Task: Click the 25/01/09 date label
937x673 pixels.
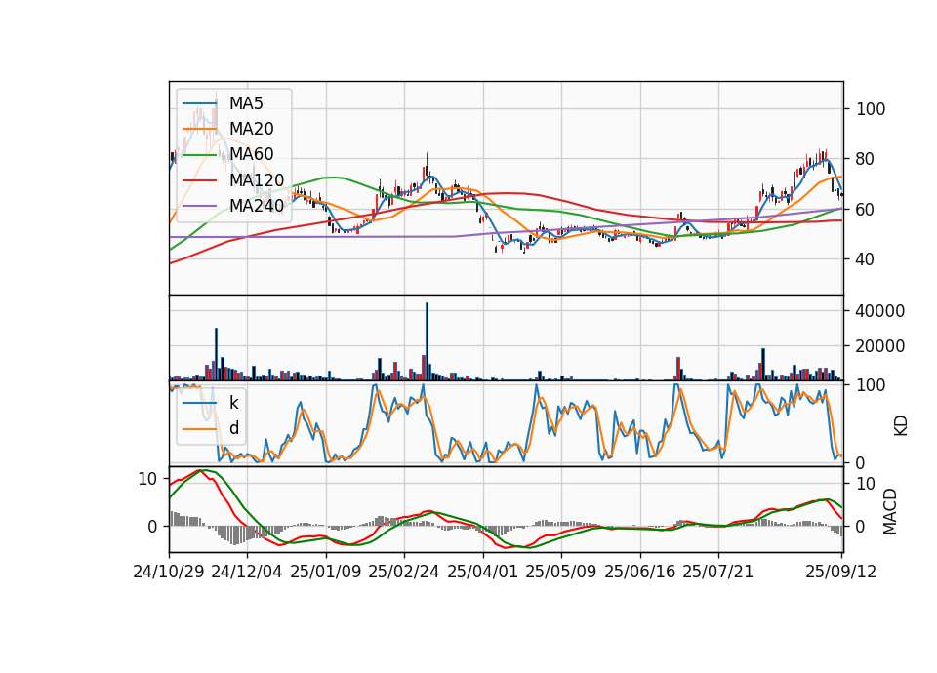Action: (326, 572)
